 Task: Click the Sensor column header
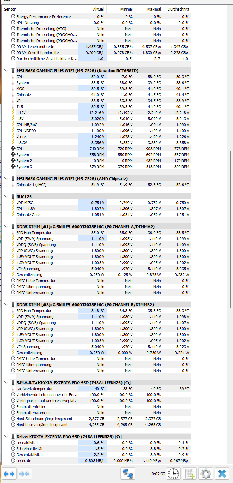point(40,9)
